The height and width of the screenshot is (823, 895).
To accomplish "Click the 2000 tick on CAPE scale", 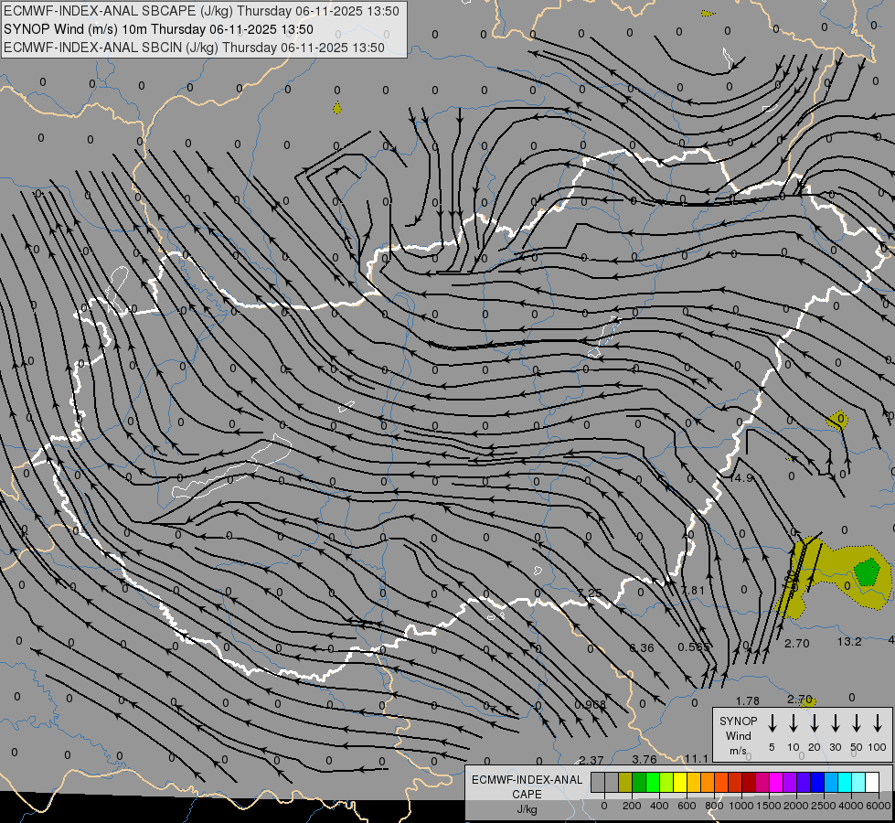I will (x=796, y=806).
